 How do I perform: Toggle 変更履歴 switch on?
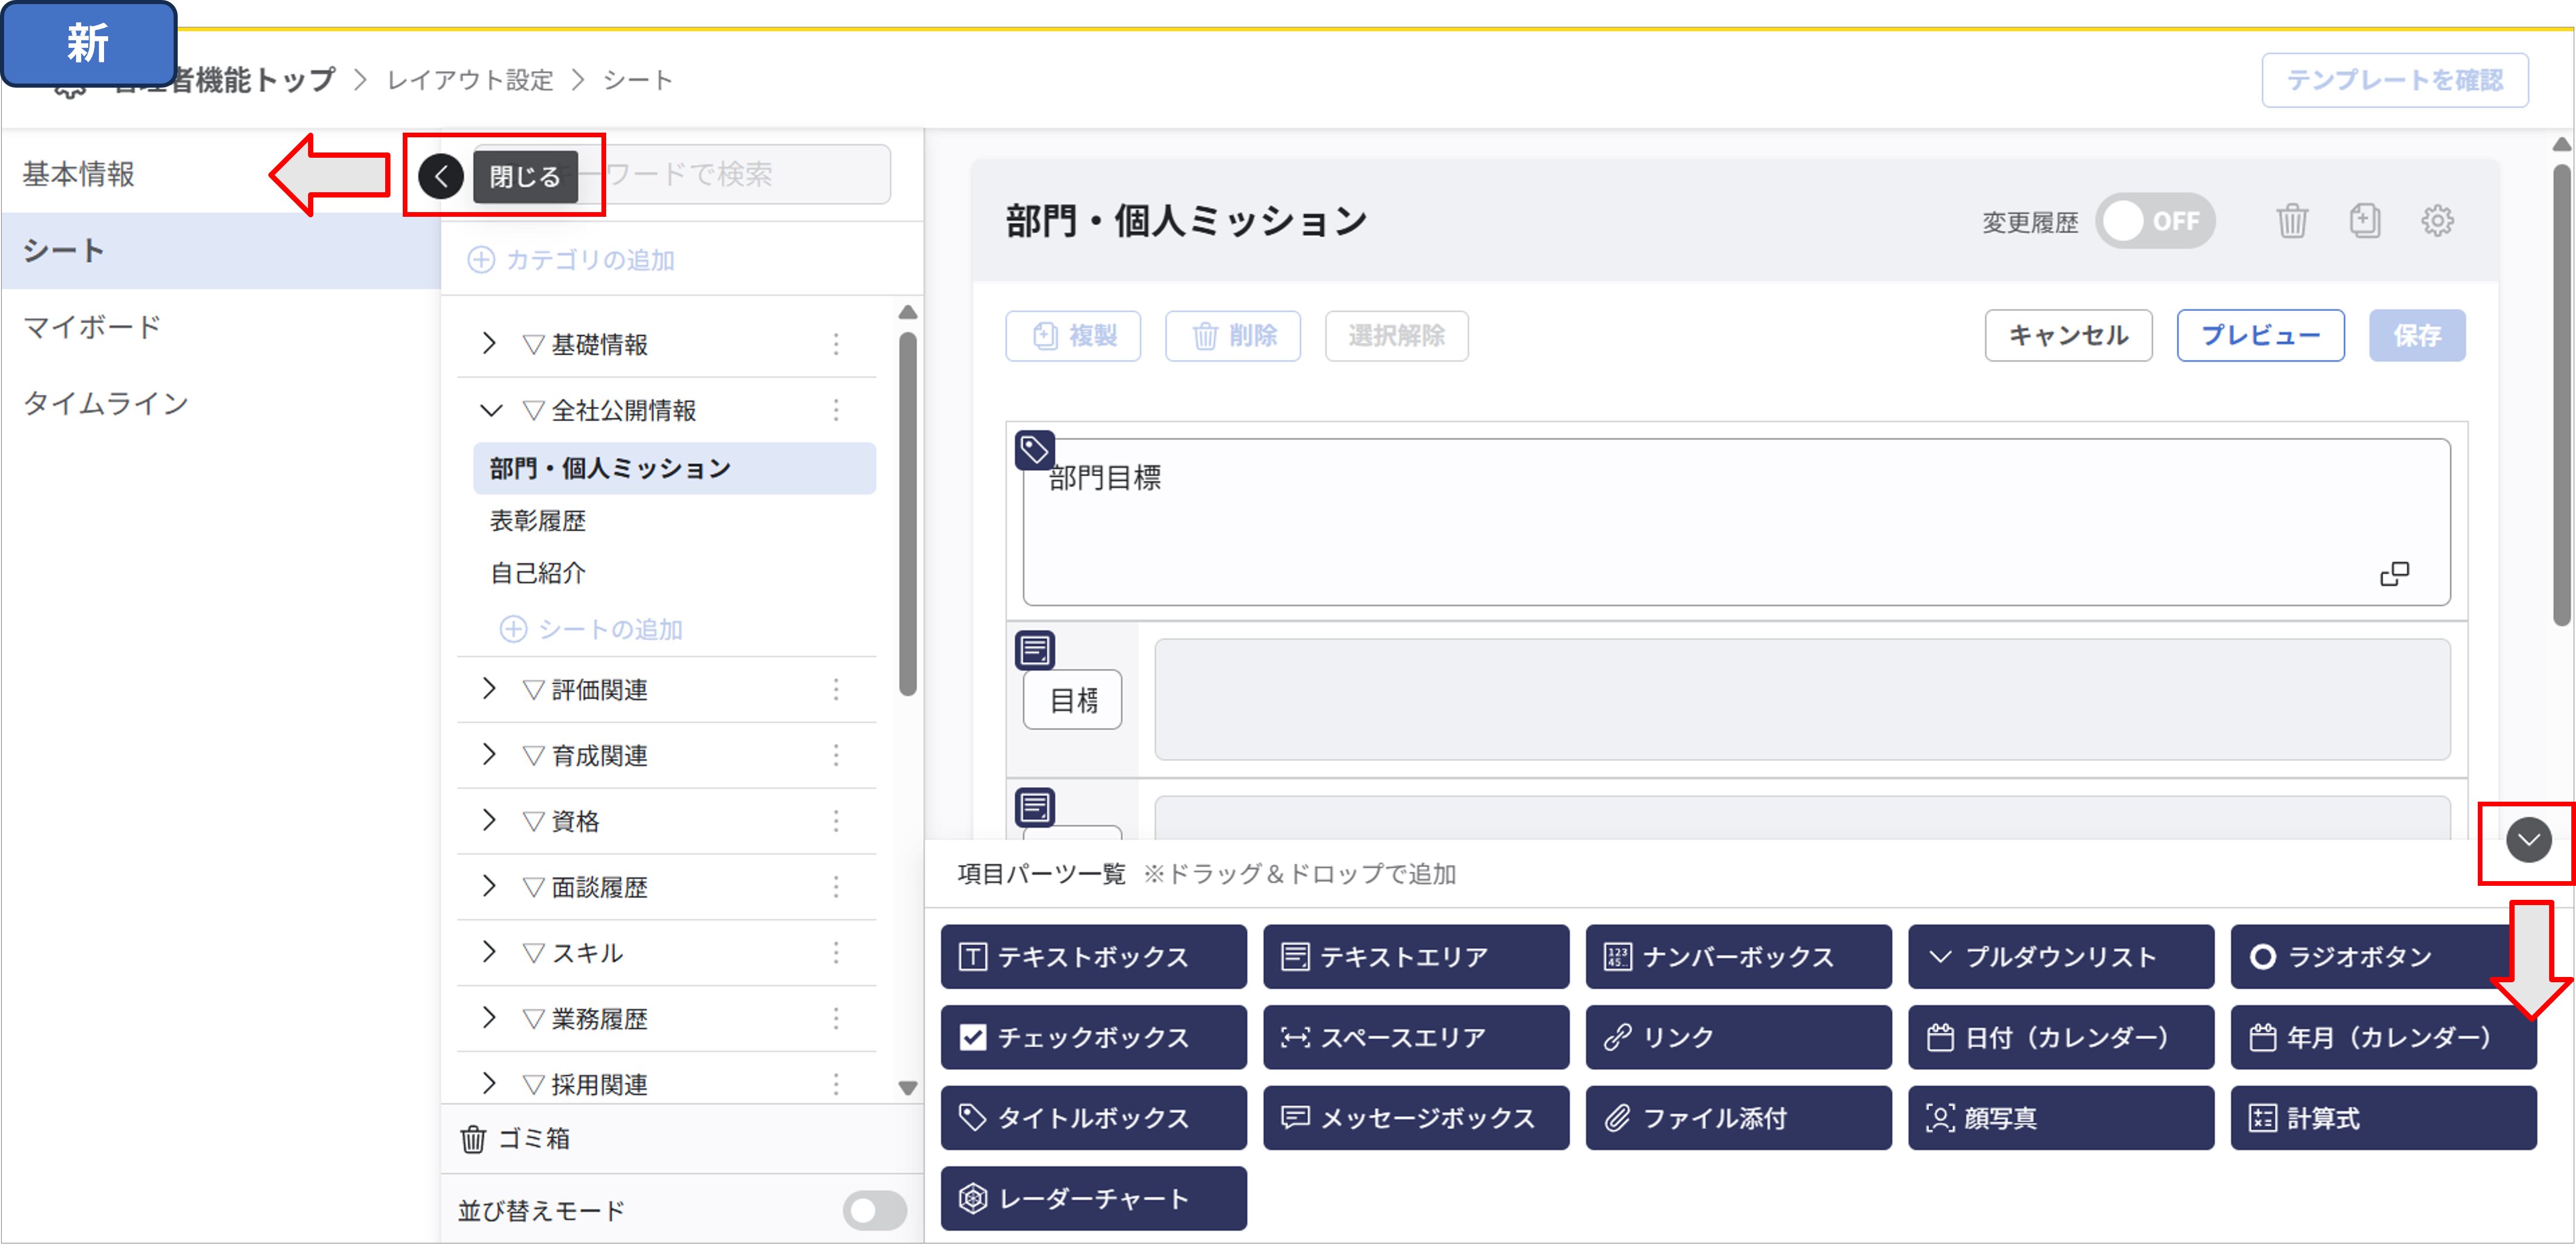pyautogui.click(x=2154, y=221)
